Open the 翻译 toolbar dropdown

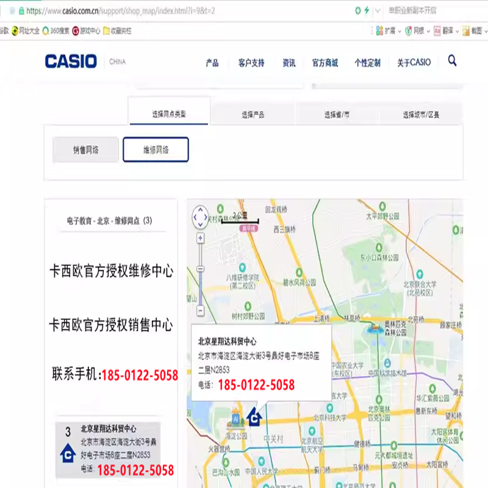[447, 30]
